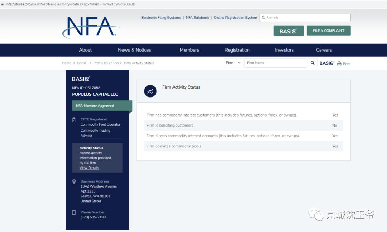Click the Activity Status sidebar heading

point(91,148)
